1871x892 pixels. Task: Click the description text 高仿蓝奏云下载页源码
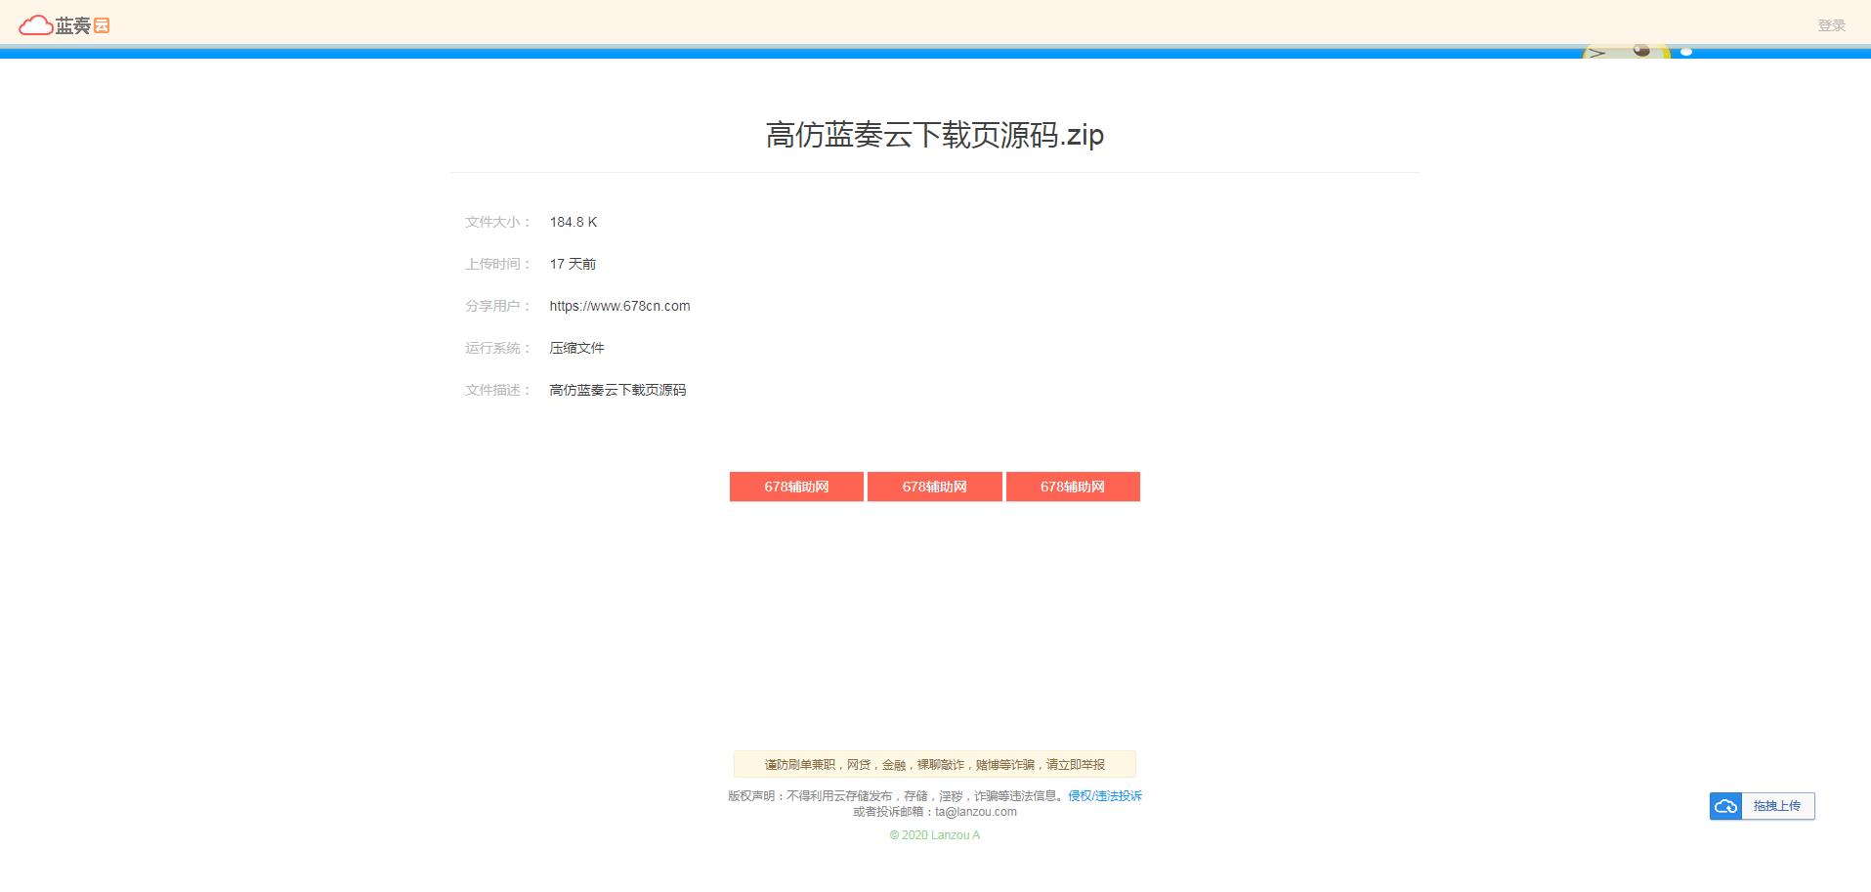(x=617, y=390)
